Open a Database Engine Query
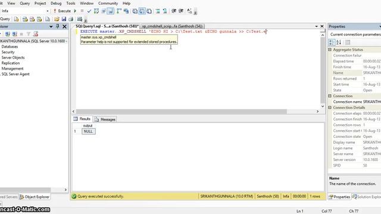This screenshot has height=214, width=381. click(x=16, y=19)
